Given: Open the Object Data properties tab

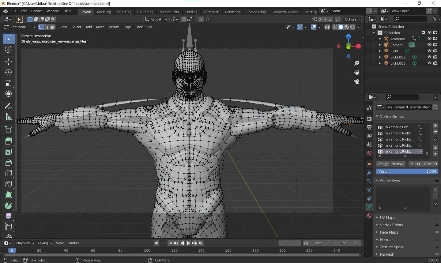Looking at the screenshot, I should click(369, 207).
